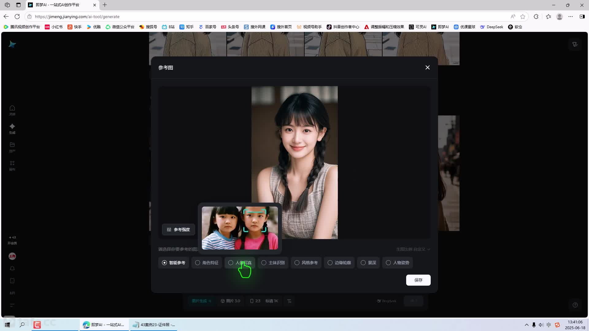Image resolution: width=589 pixels, height=331 pixels.
Task: Open the 参考强度 strength adjustment button
Action: 178,230
